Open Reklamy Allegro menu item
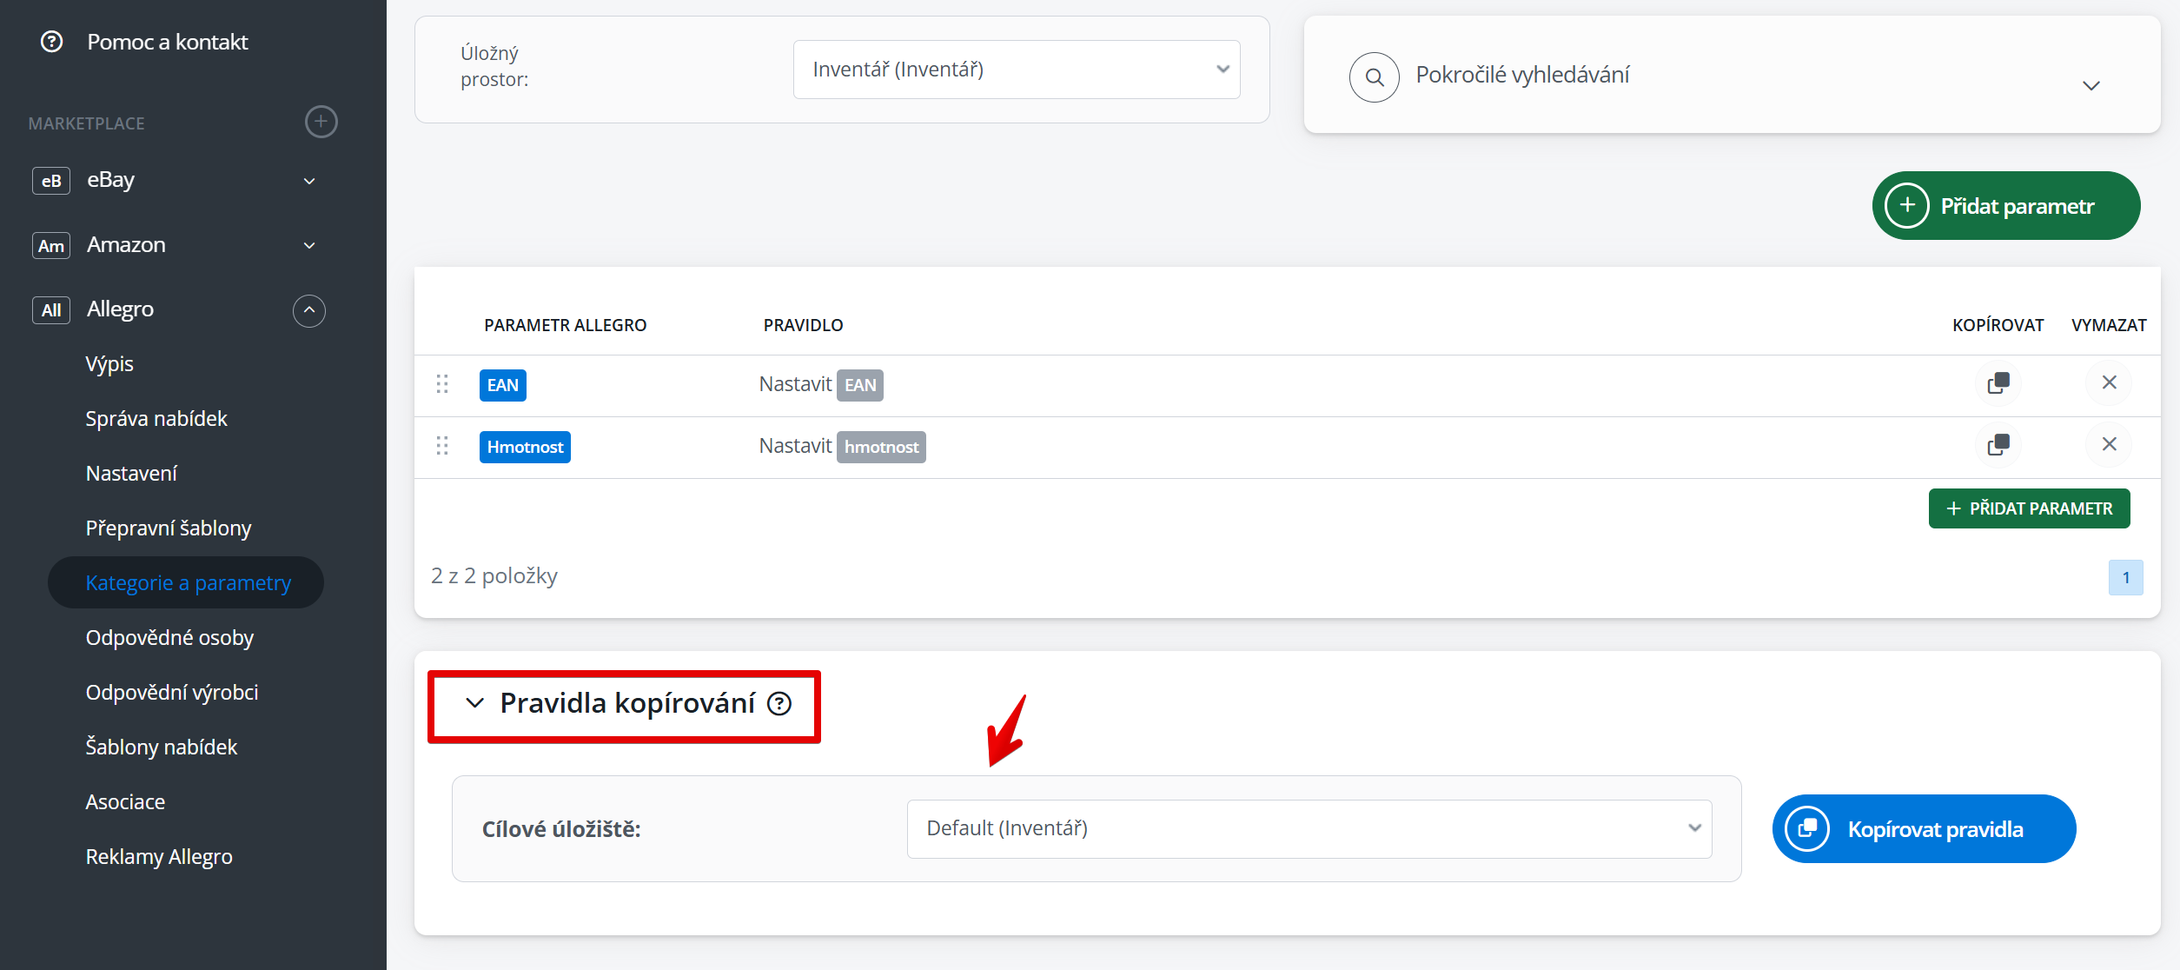Viewport: 2180px width, 970px height. point(159,857)
